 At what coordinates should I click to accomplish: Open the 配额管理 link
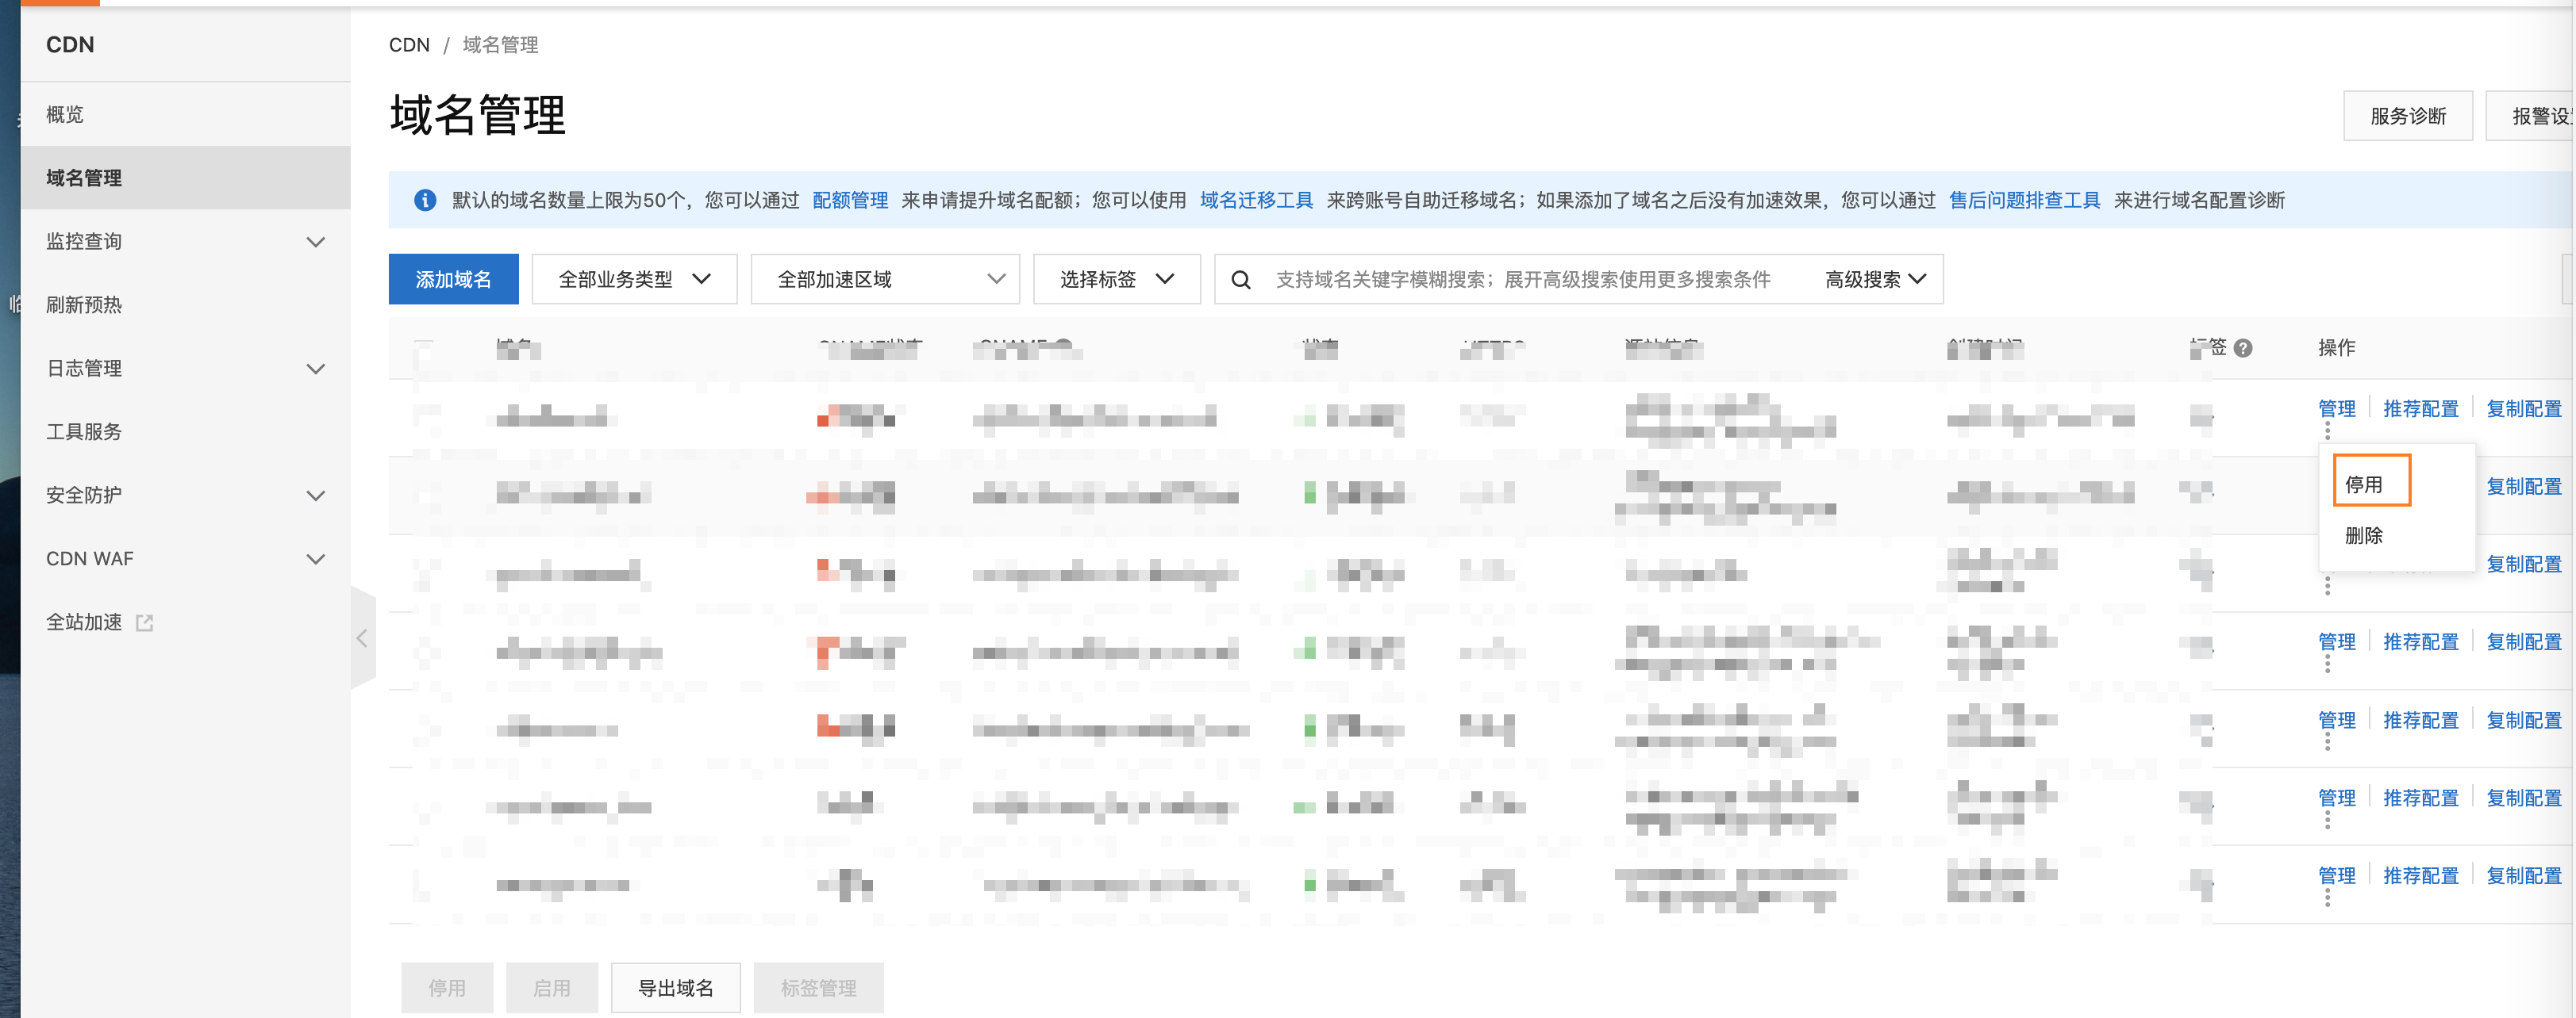coord(850,201)
